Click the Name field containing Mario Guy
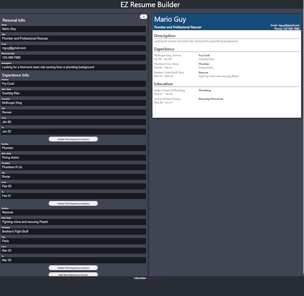 tap(73, 29)
